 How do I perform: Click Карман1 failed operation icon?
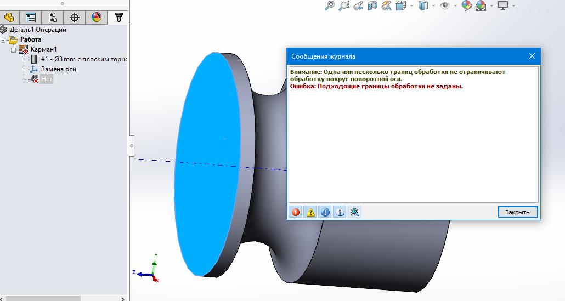click(x=24, y=49)
